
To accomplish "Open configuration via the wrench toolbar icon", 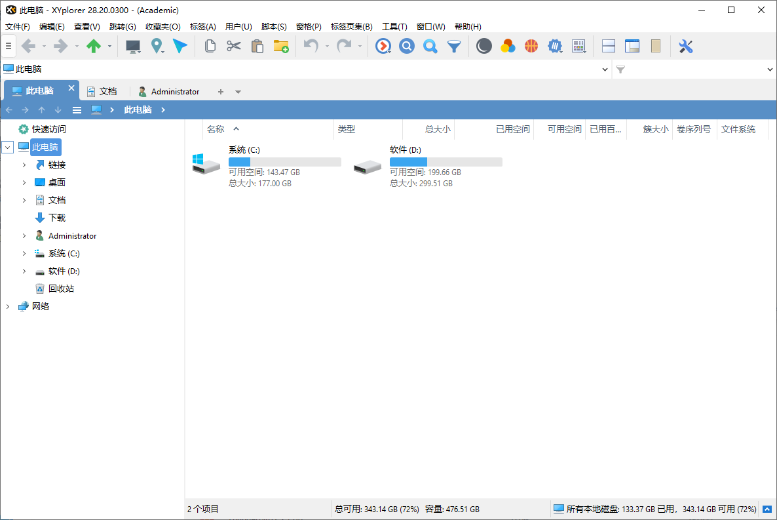I will coord(685,46).
